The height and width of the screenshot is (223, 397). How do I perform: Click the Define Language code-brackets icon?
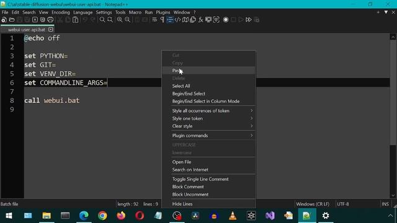(177, 20)
